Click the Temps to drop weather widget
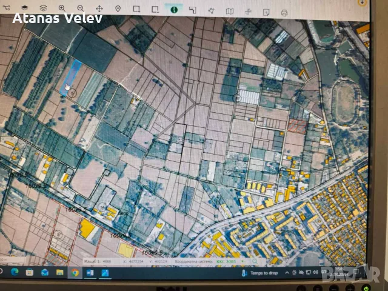This screenshot has width=388, height=291. (260, 273)
